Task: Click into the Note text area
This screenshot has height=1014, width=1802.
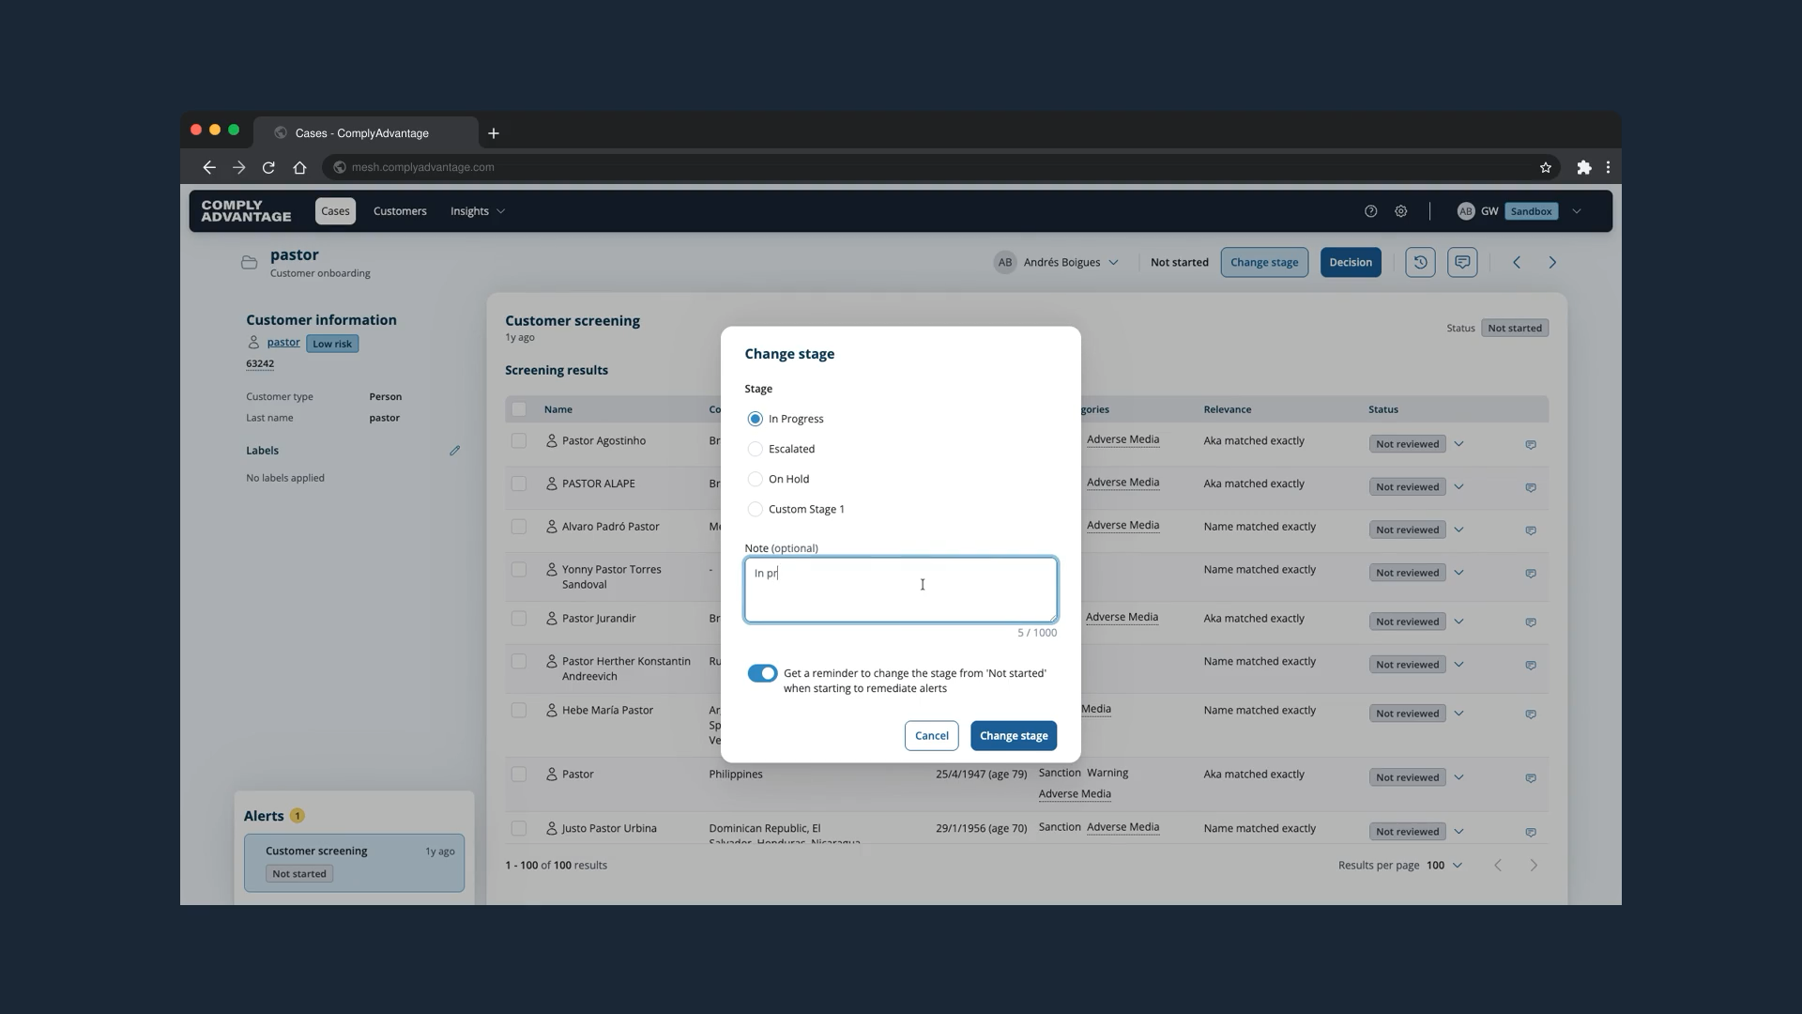Action: 901,590
